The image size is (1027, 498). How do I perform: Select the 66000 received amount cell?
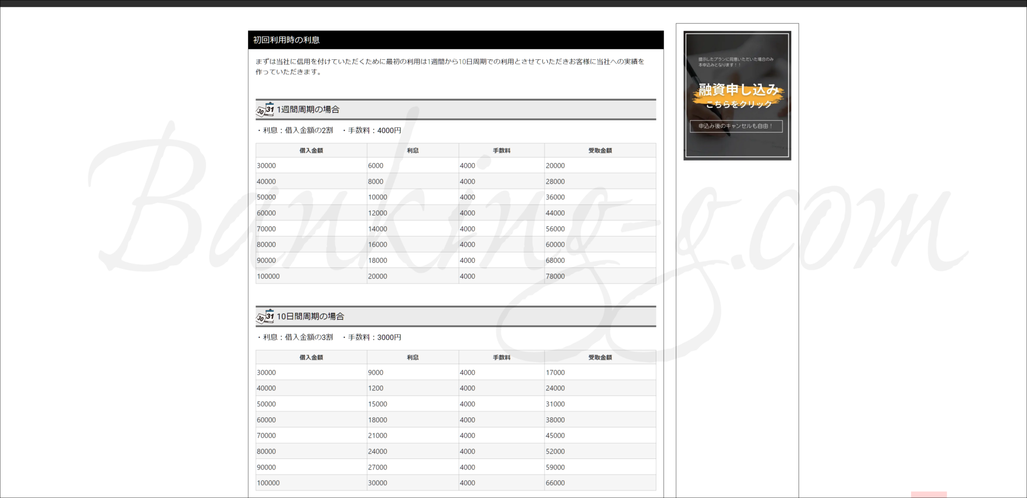(555, 482)
